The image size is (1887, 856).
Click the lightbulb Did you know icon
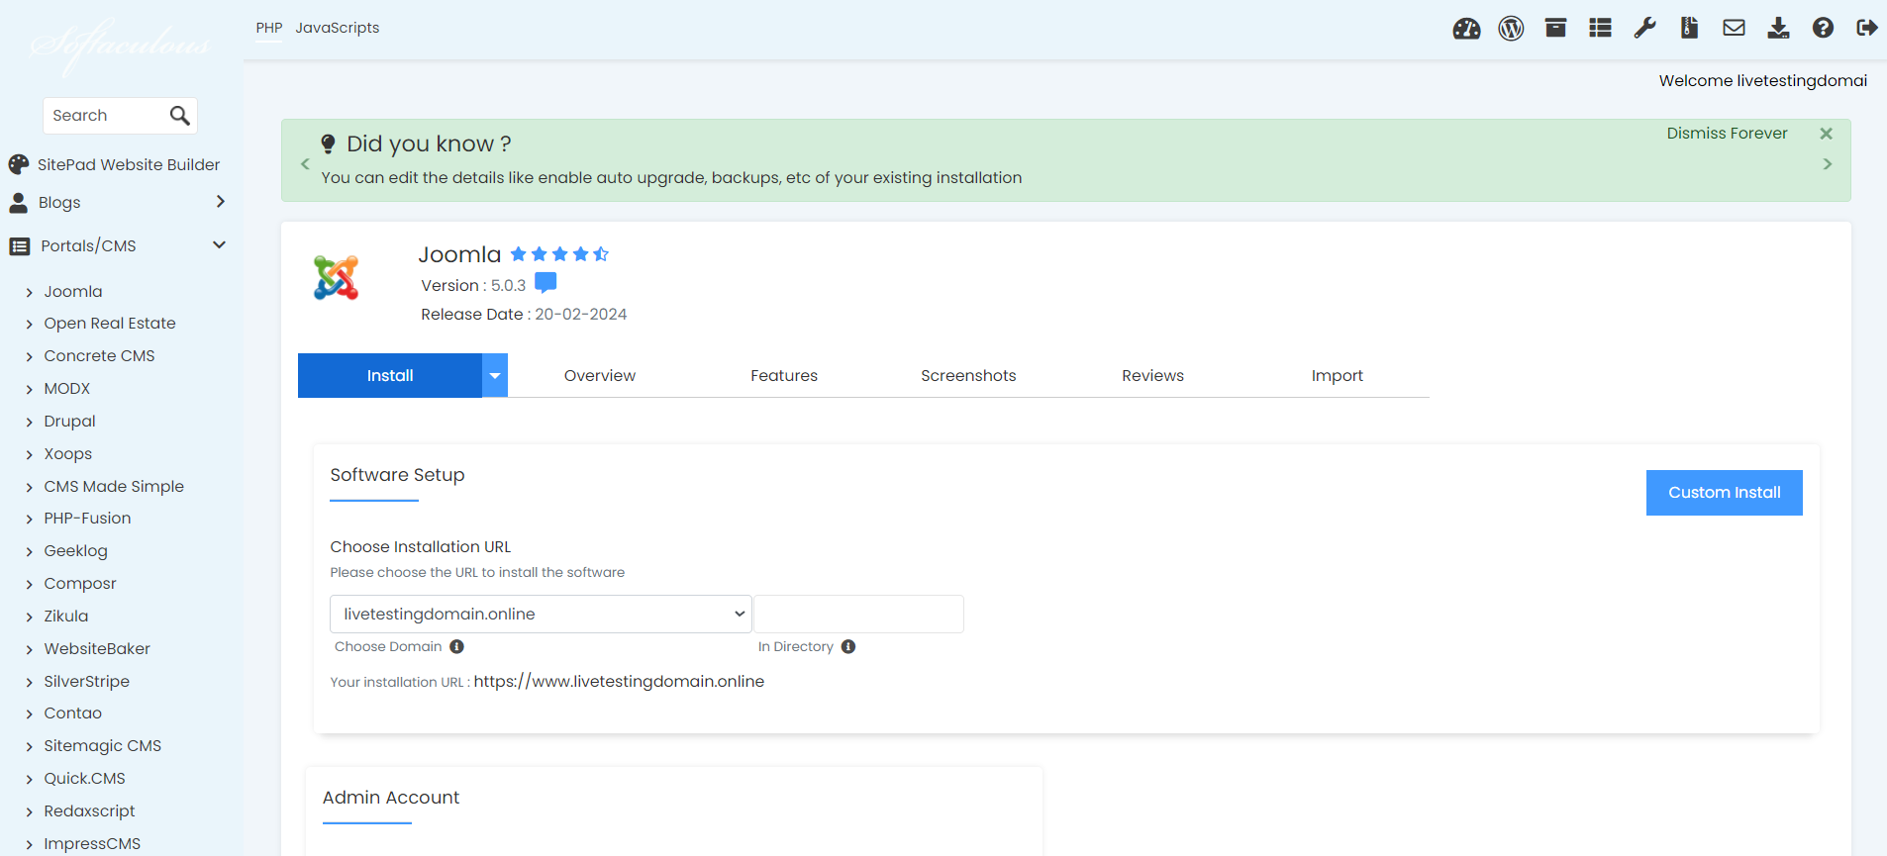[328, 144]
